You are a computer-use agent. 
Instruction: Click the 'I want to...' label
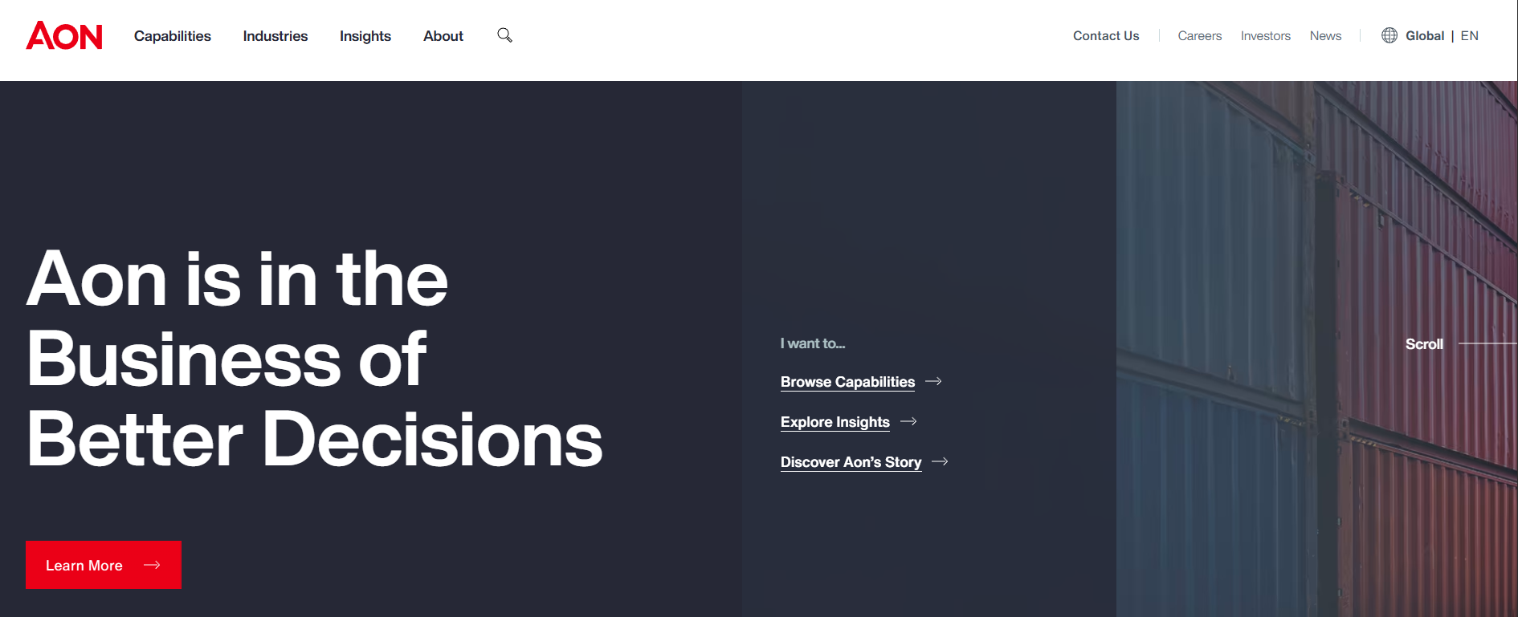[x=813, y=343]
